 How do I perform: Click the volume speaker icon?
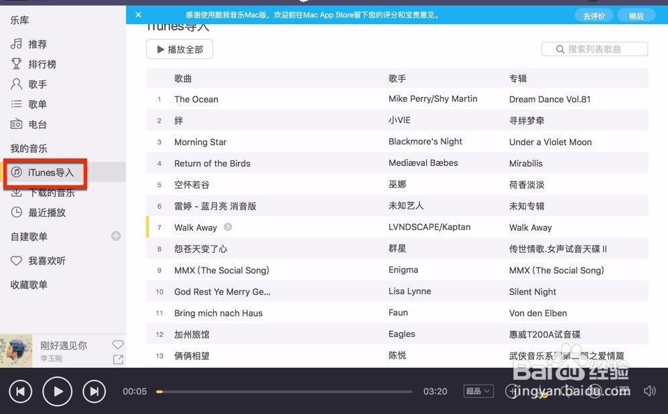(x=649, y=391)
